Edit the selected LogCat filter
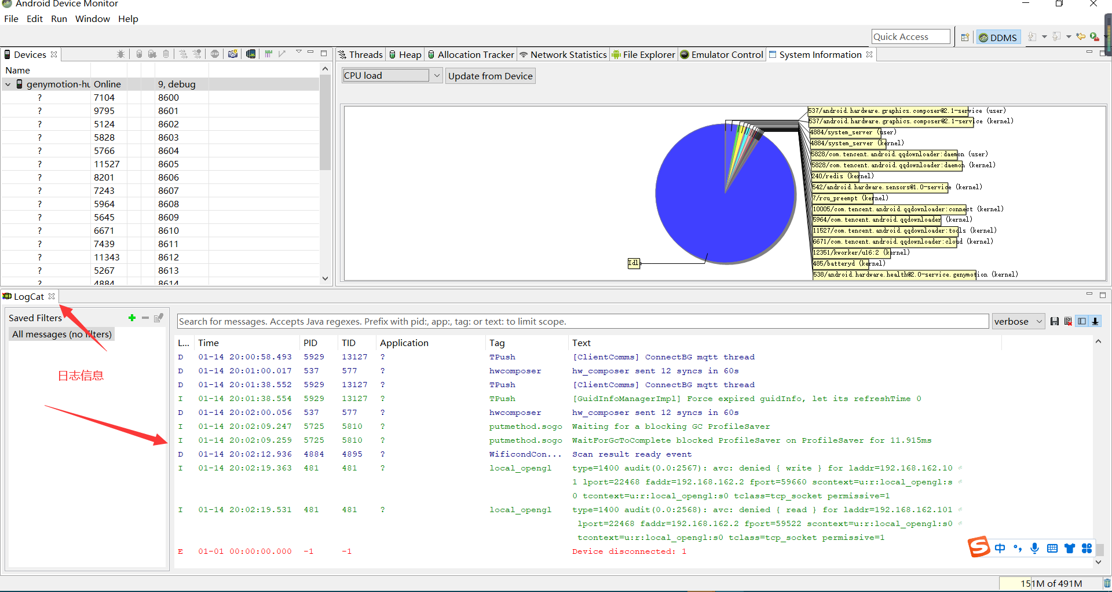 pyautogui.click(x=159, y=318)
